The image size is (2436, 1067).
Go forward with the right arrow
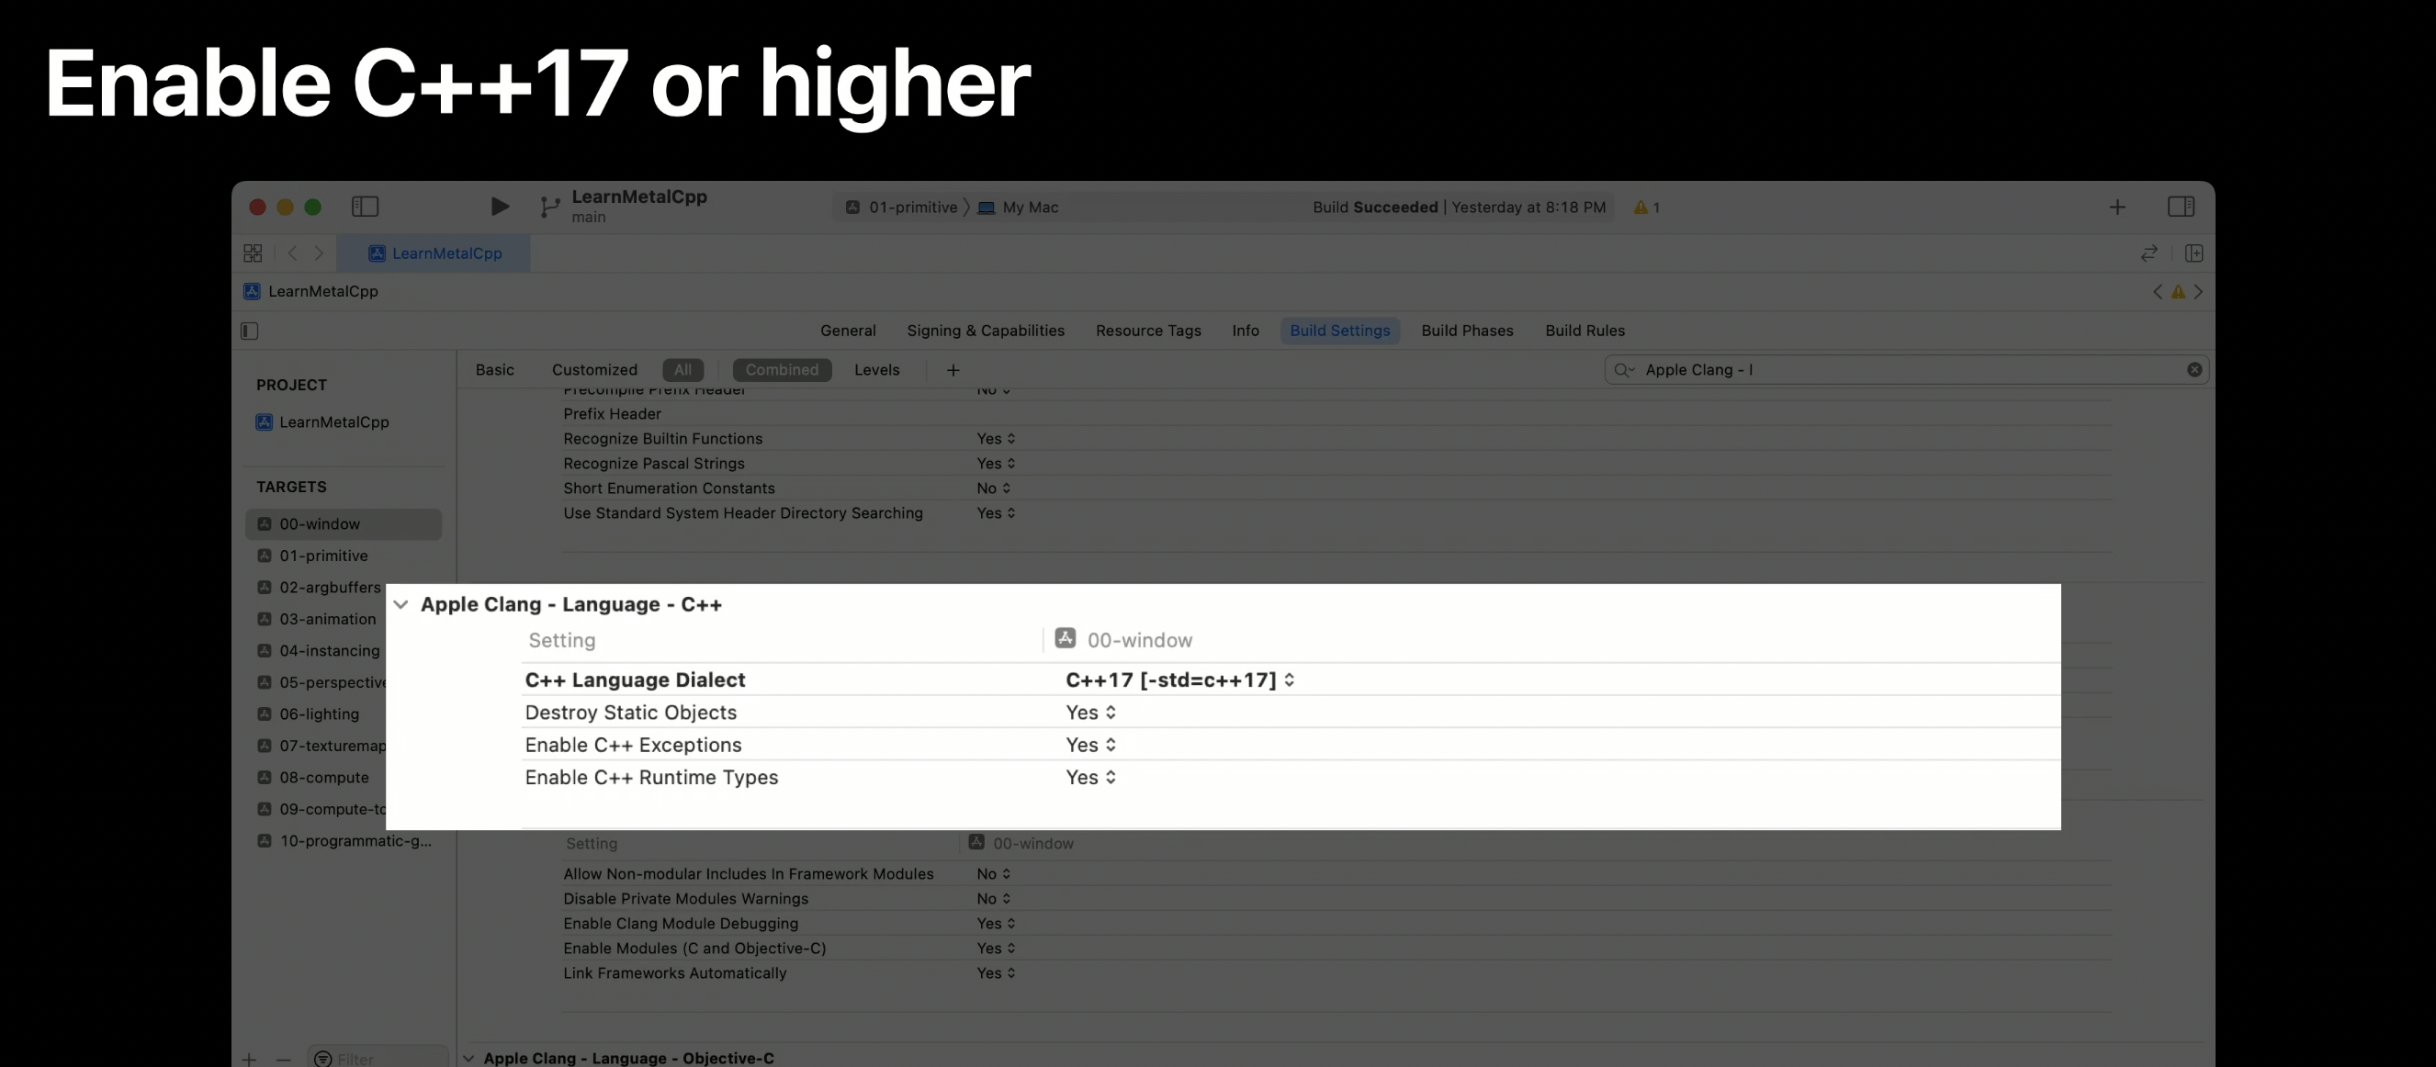click(x=319, y=253)
